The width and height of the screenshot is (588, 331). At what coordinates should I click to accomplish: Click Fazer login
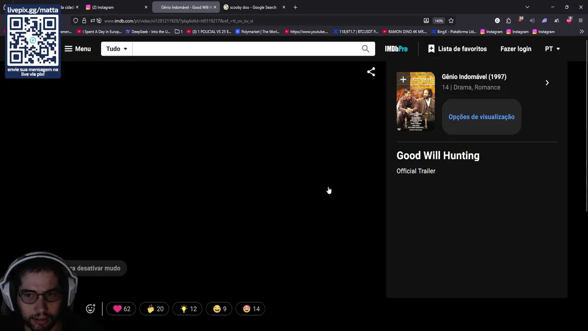pyautogui.click(x=516, y=49)
